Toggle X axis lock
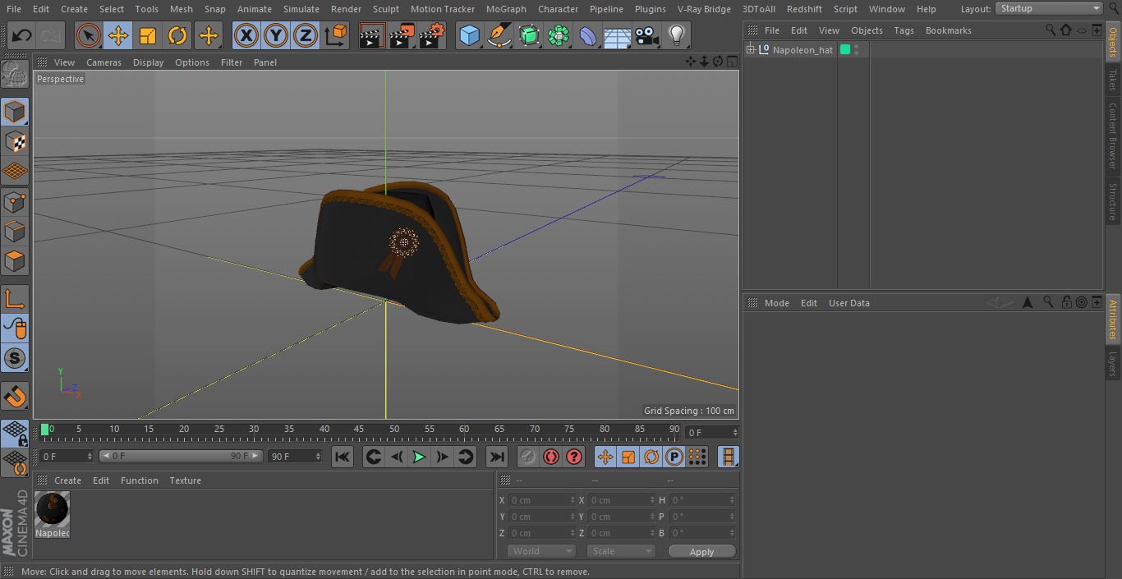 246,36
